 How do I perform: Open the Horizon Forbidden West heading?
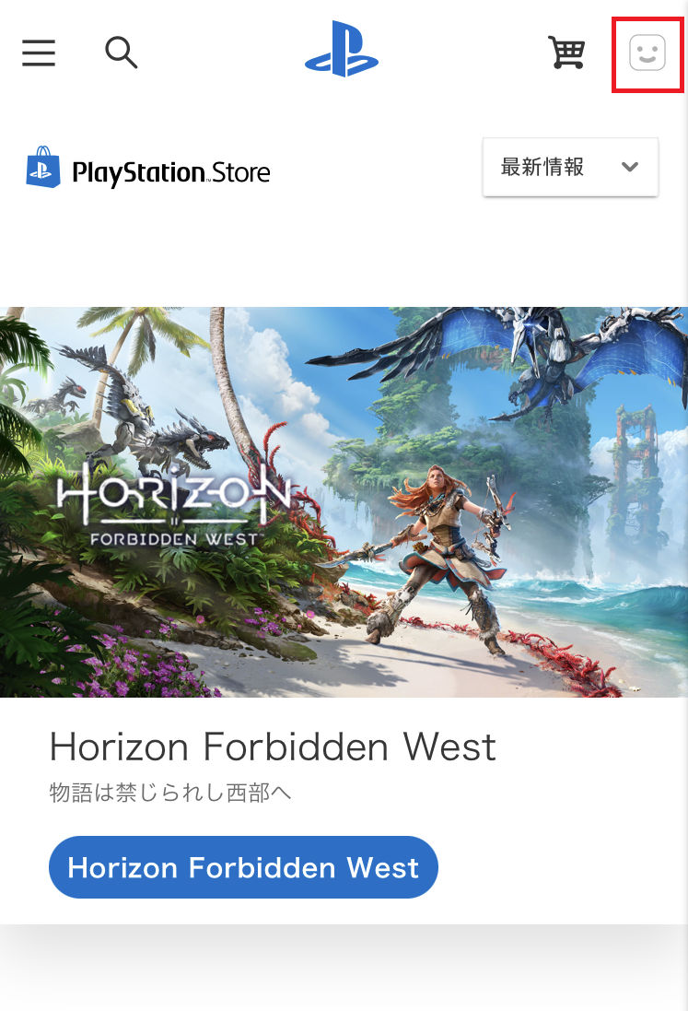point(274,746)
